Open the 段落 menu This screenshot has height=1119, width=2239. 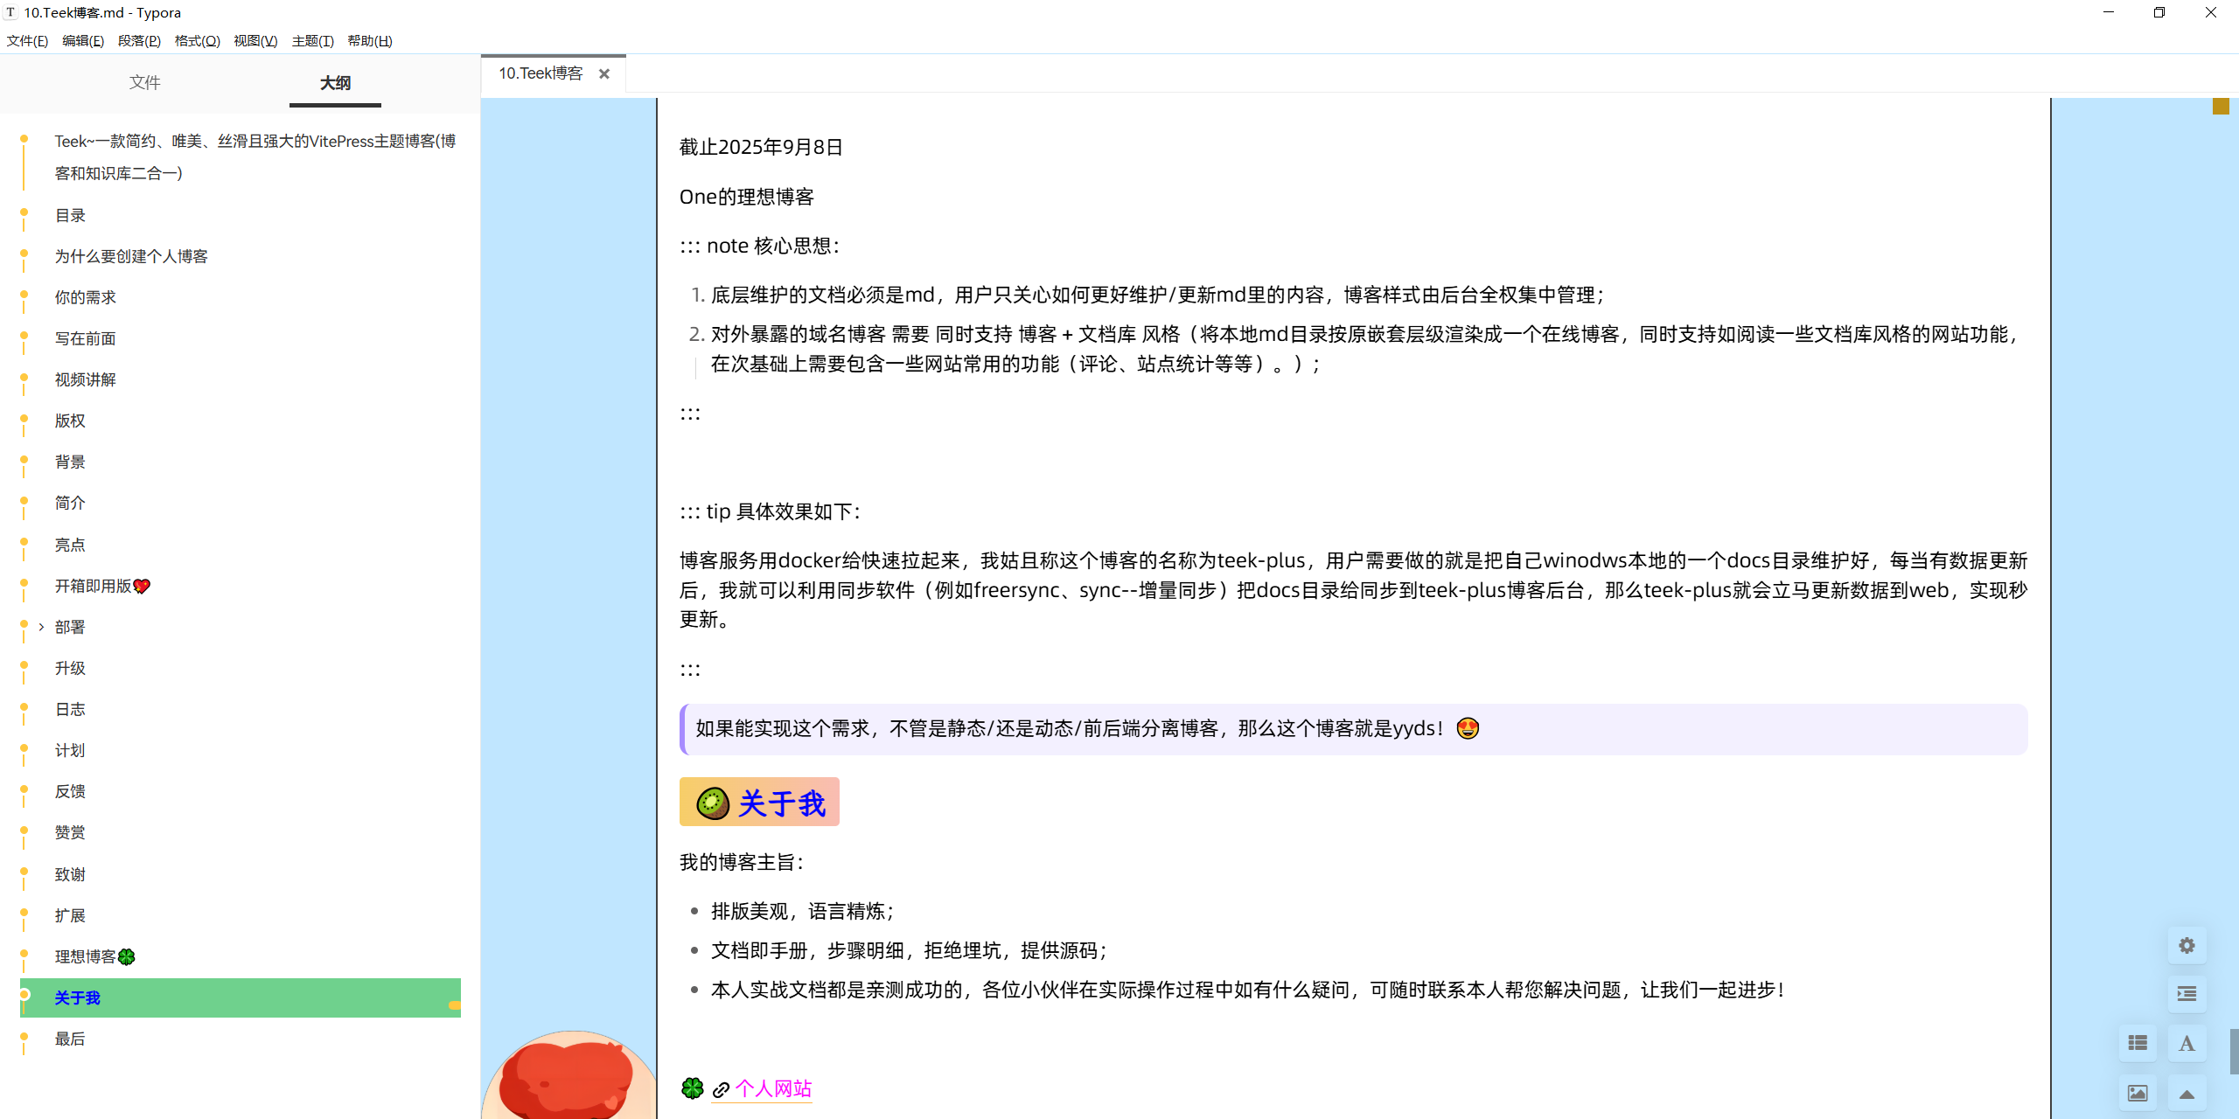(x=139, y=41)
